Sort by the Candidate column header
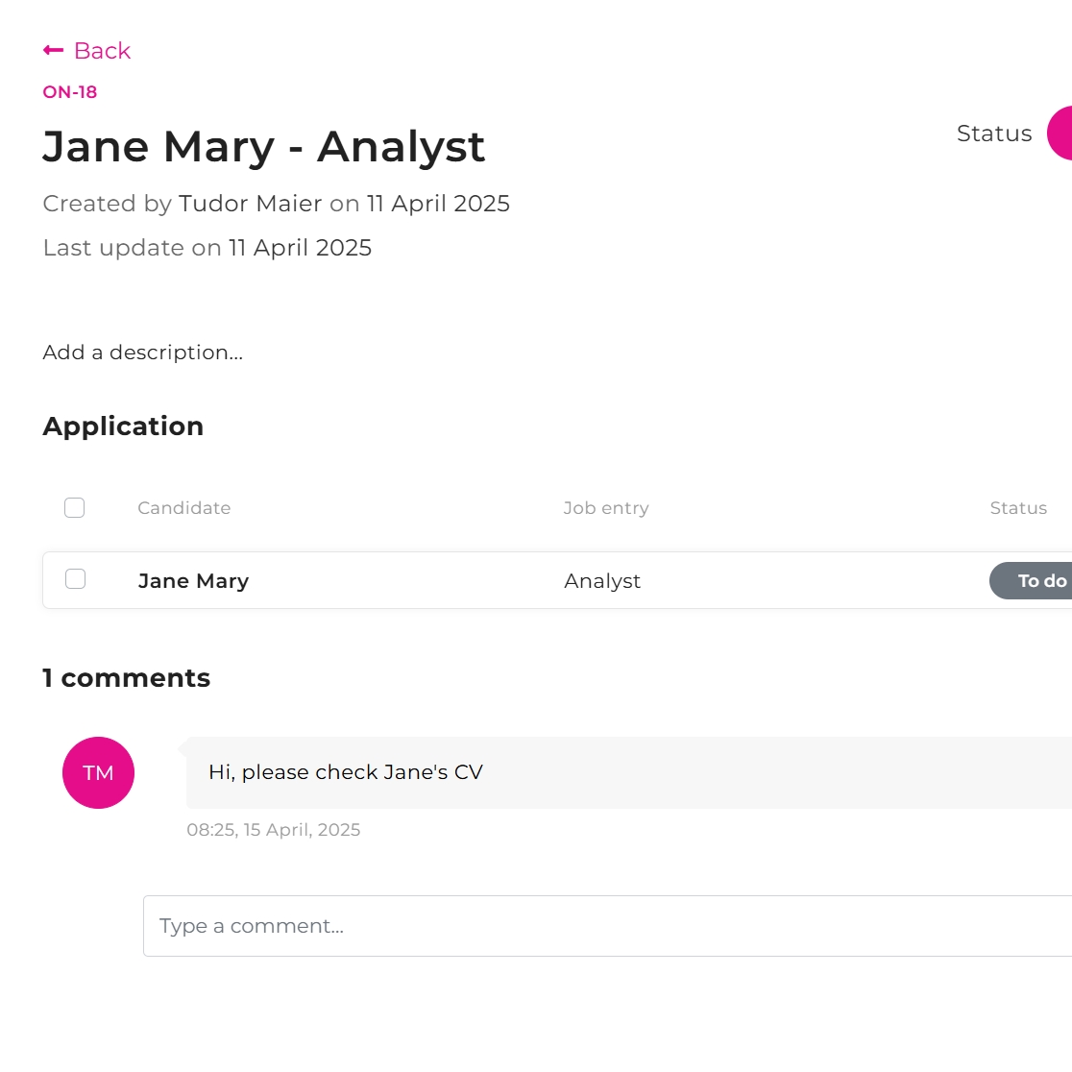The image size is (1072, 1072). click(x=183, y=508)
